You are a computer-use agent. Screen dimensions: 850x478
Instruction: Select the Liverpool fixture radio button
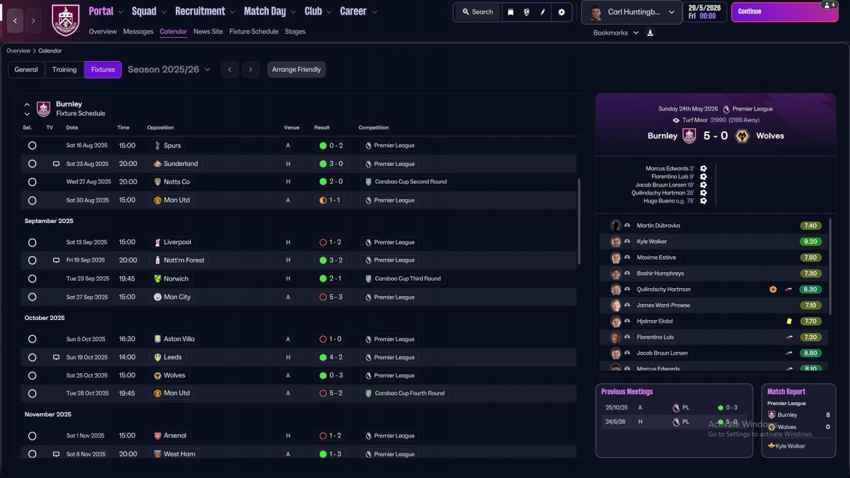click(32, 242)
